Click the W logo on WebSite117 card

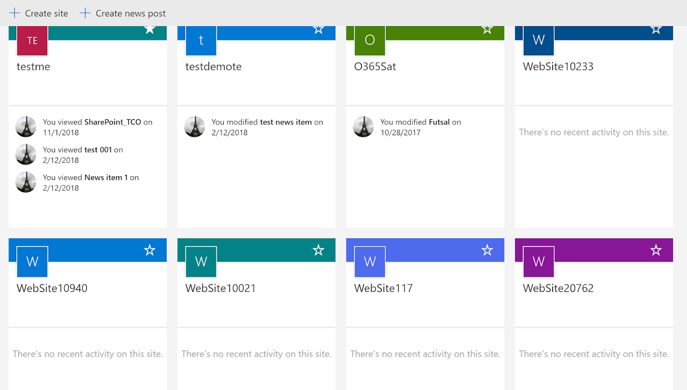pos(369,262)
